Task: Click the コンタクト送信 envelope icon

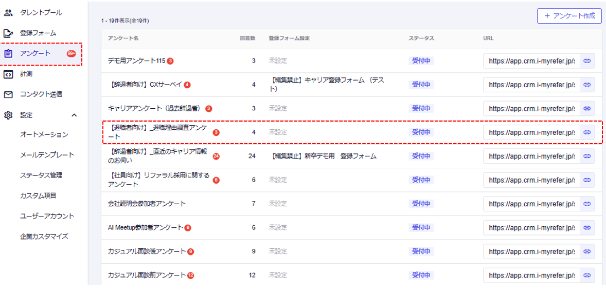Action: (x=8, y=94)
